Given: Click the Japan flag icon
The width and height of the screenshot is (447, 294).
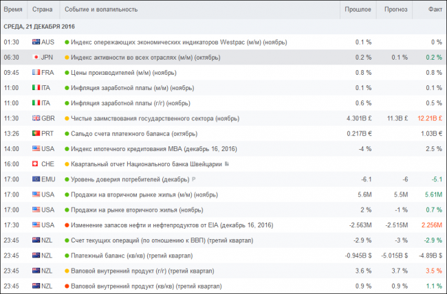Looking at the screenshot, I should click(x=36, y=57).
